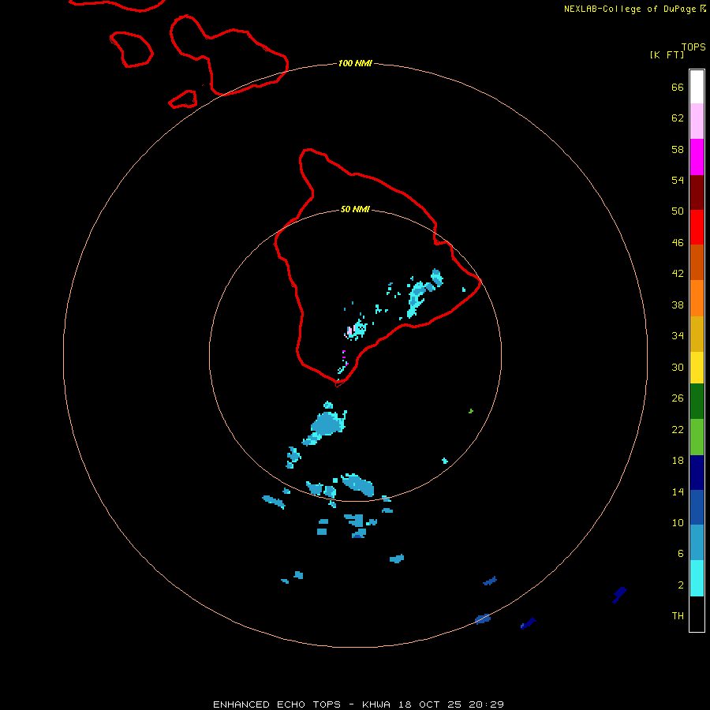Click the legend number '46'
Image resolution: width=710 pixels, height=710 pixels.
coord(678,242)
